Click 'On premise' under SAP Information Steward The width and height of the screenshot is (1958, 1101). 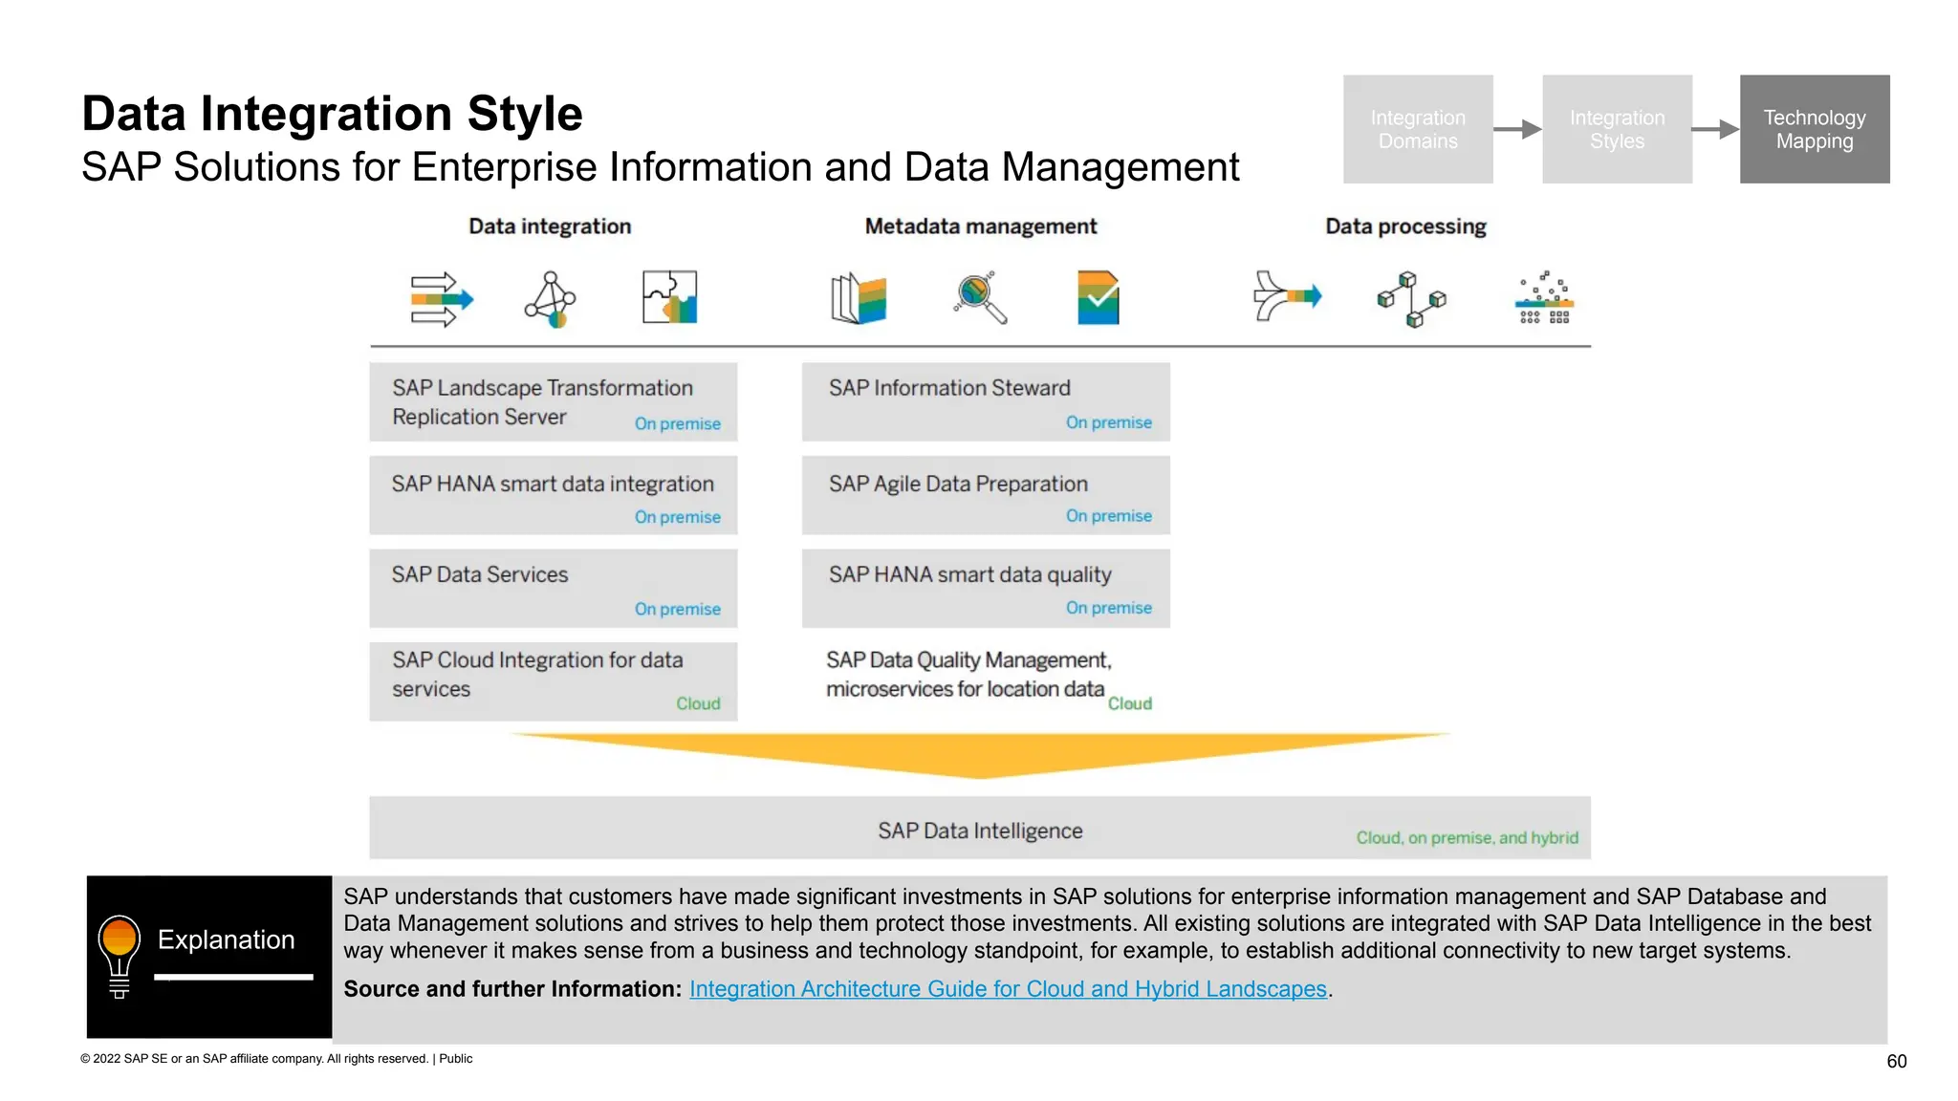point(1109,422)
